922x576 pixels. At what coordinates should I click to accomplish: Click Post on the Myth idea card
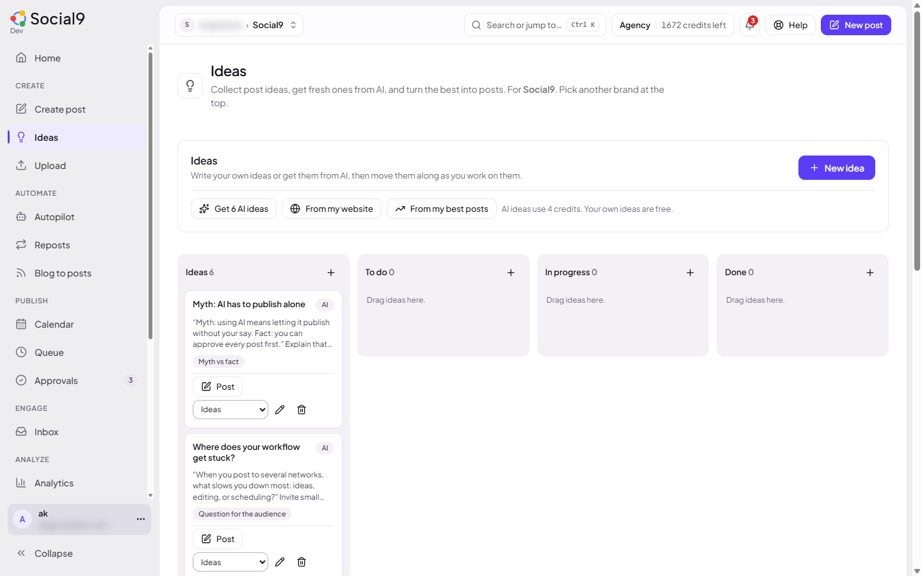tap(218, 387)
